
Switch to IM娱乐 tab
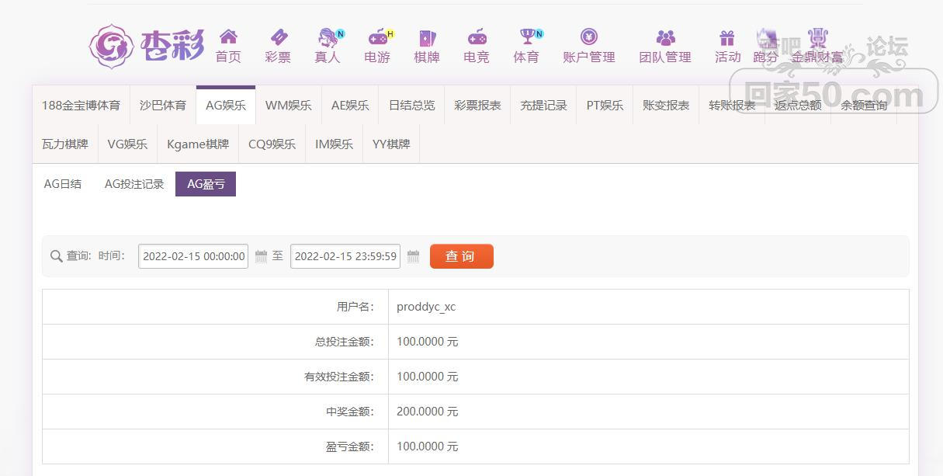(x=334, y=144)
